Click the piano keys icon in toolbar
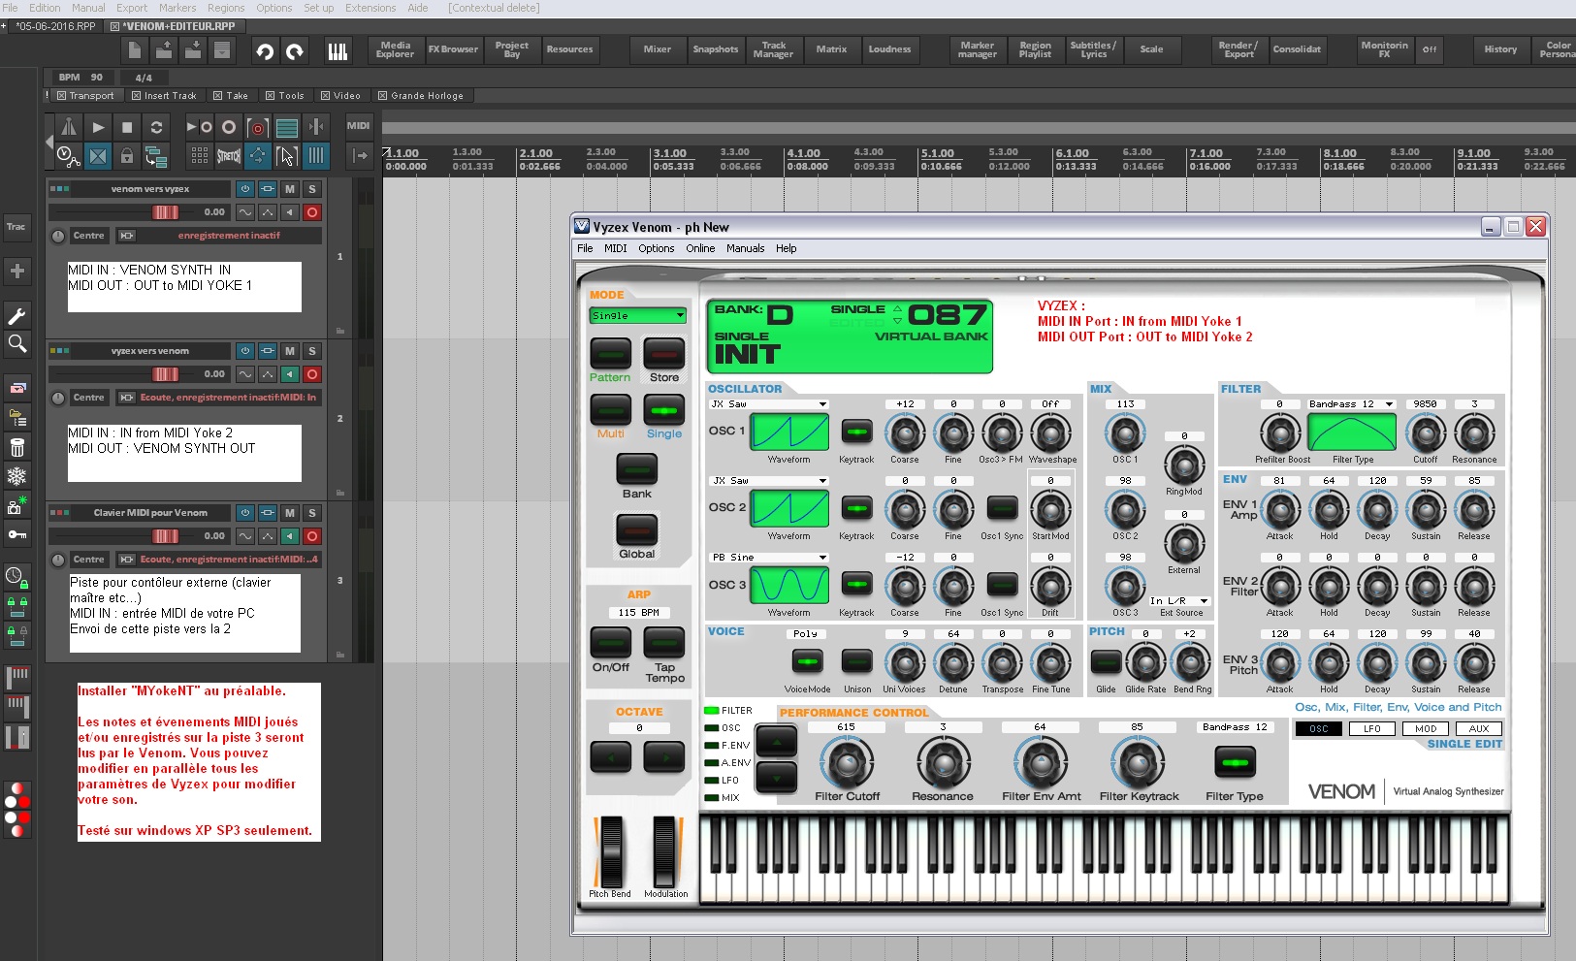 pyautogui.click(x=338, y=50)
